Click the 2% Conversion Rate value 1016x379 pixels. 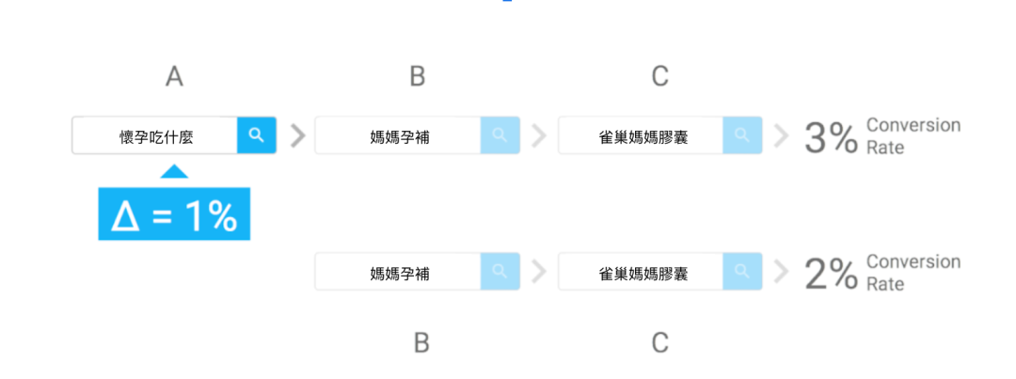click(832, 275)
